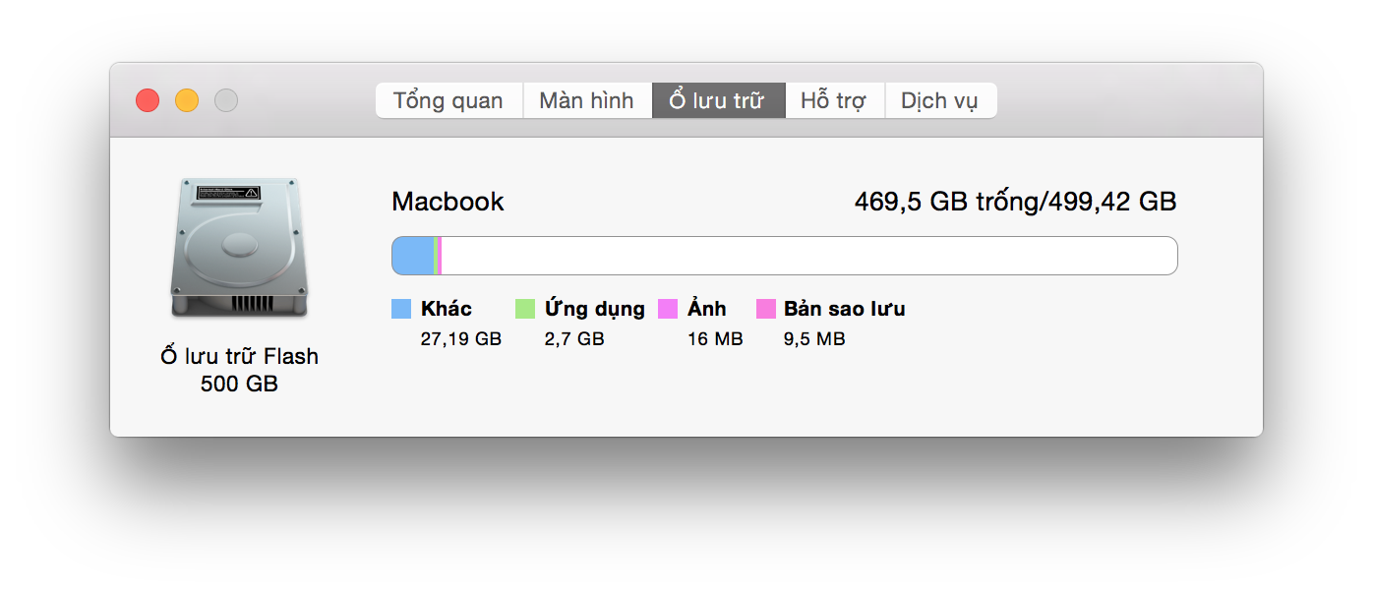
Task: Show the Dịch vụ tab
Action: click(x=939, y=100)
